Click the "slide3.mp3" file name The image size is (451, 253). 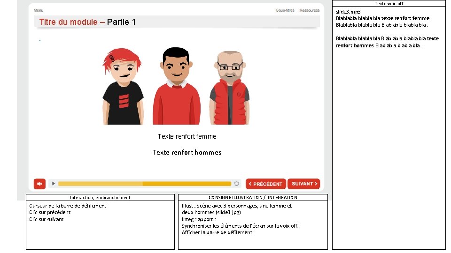(348, 12)
